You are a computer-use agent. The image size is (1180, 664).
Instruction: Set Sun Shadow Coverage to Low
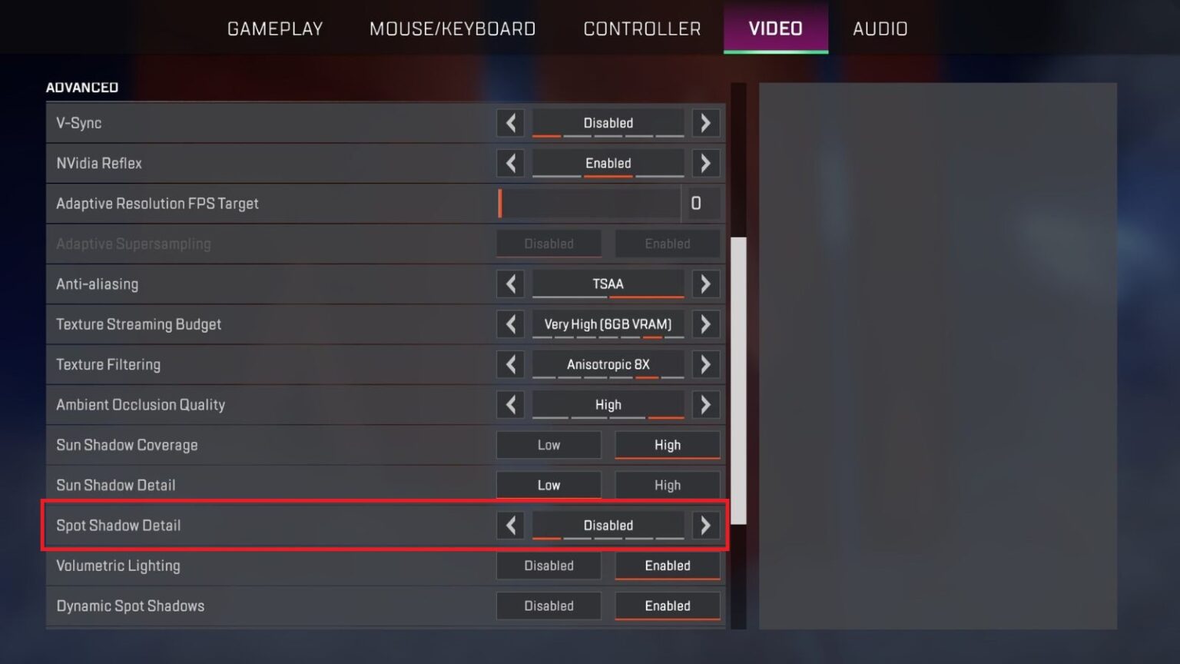point(549,445)
